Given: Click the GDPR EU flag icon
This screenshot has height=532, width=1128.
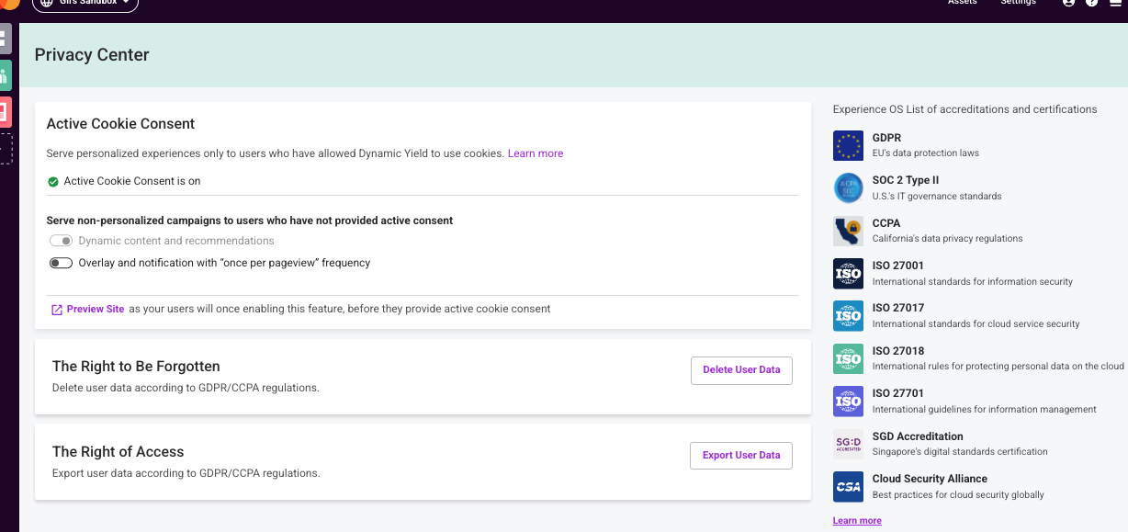Looking at the screenshot, I should click(848, 145).
